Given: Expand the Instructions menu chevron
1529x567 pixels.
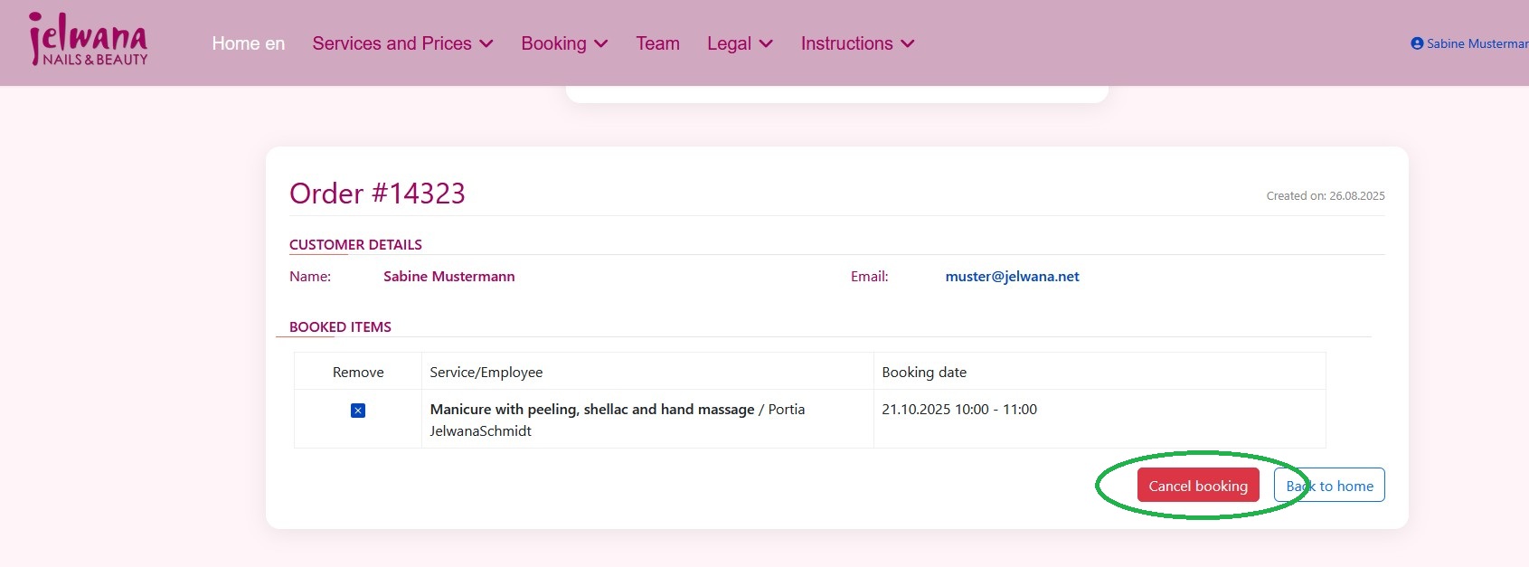Looking at the screenshot, I should coord(908,43).
